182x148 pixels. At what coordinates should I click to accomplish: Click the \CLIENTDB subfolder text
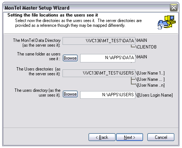146,47
